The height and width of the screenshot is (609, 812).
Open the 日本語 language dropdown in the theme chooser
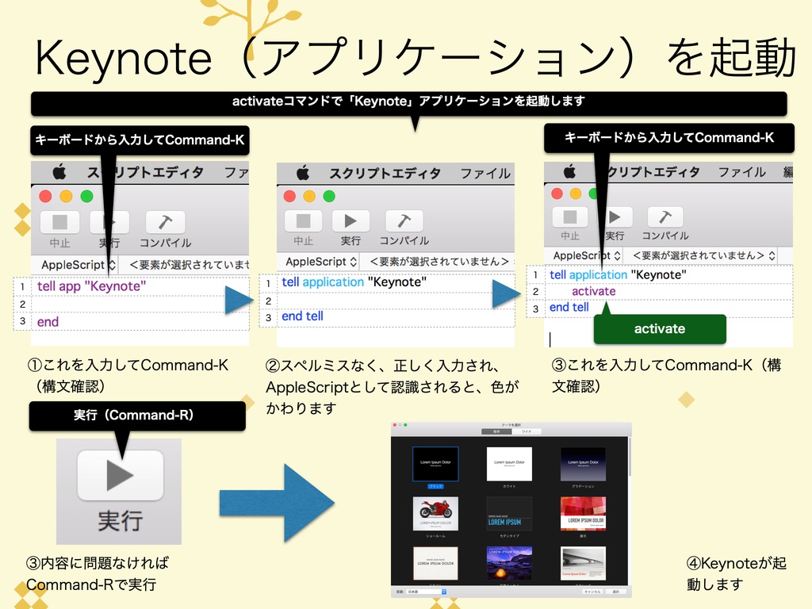[425, 591]
